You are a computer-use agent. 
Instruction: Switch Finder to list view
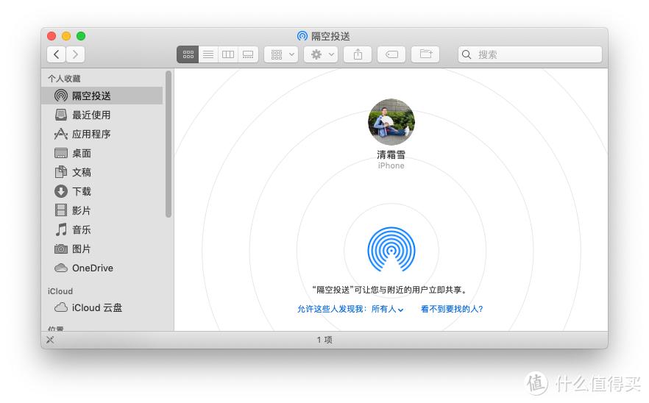(x=208, y=54)
